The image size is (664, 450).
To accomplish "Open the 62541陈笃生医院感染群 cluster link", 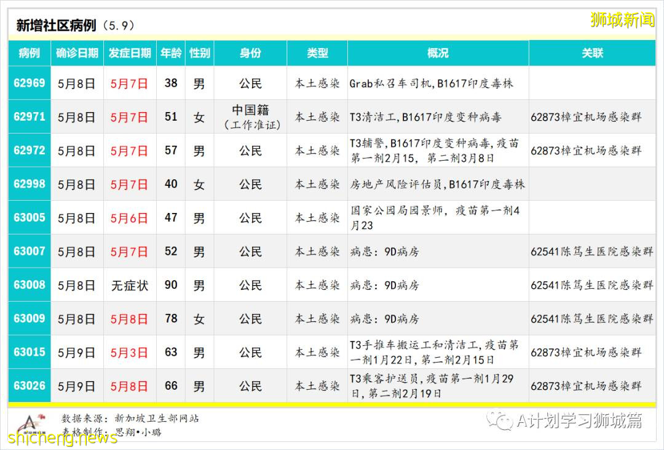I will tap(592, 251).
